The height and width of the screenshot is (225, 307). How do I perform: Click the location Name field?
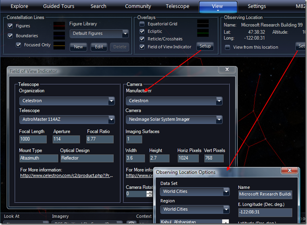point(265,195)
